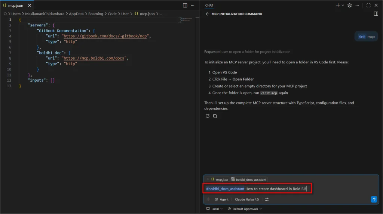383x214 pixels.
Task: Go back from MCP Initialization Command chat
Action: tap(207, 14)
